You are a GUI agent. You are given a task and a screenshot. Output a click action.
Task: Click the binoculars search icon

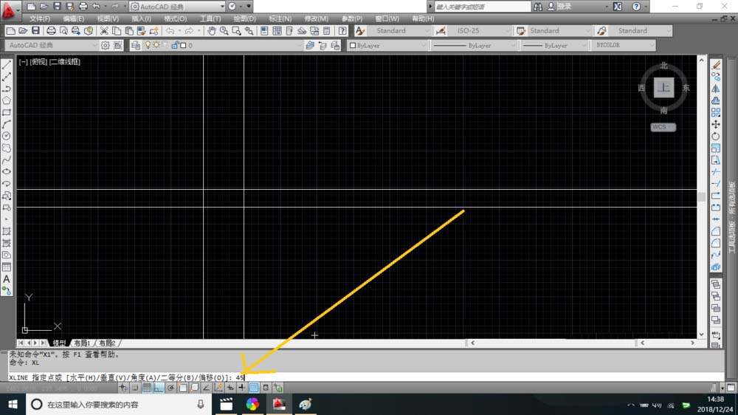(x=537, y=7)
